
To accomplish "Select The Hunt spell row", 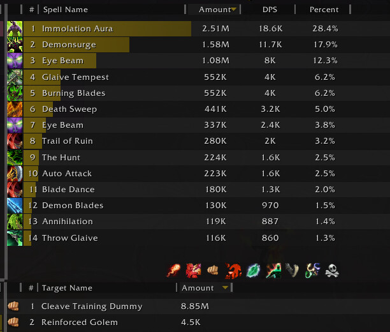I will pos(191,157).
